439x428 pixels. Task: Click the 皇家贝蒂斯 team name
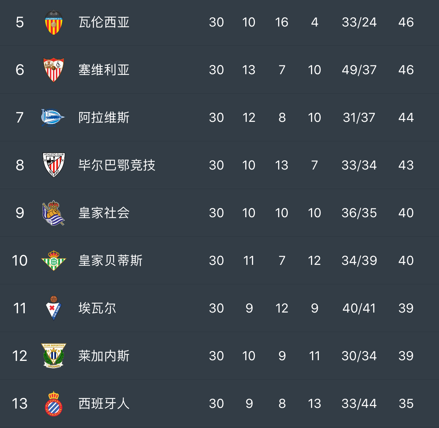(x=110, y=261)
